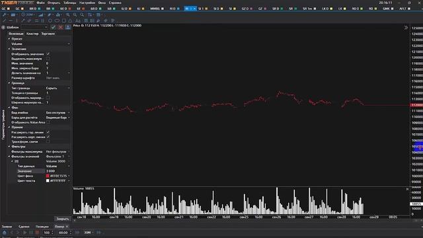
Task: Toggle 'Расширять гор. линии' checkbox
Action: pyautogui.click(x=48, y=132)
